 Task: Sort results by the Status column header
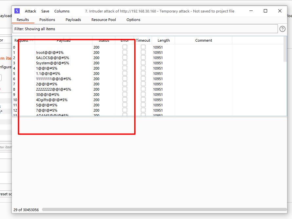tap(104, 40)
